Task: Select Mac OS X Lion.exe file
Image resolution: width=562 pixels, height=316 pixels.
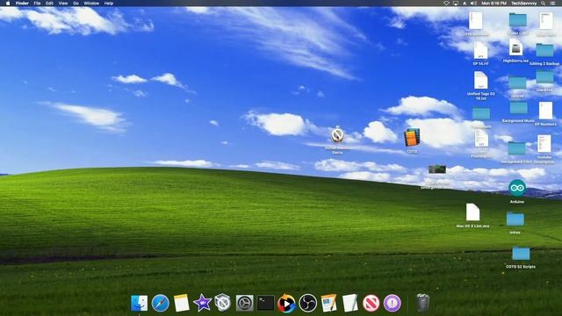Action: [x=472, y=212]
